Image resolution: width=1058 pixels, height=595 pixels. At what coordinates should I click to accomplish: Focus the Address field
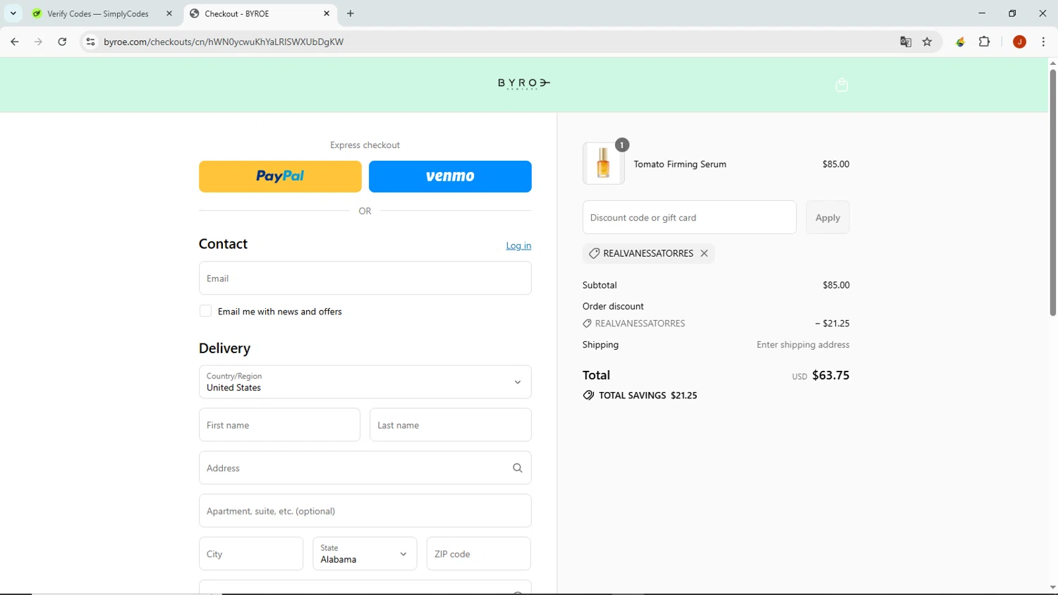[365, 468]
